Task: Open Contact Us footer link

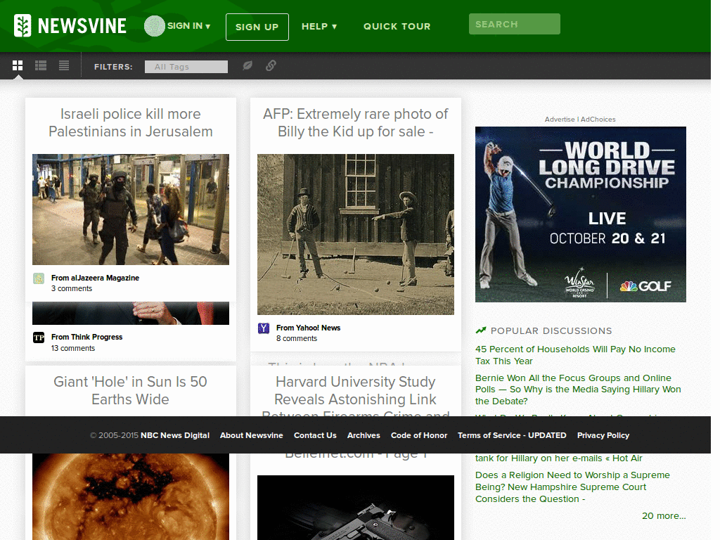Action: point(315,435)
